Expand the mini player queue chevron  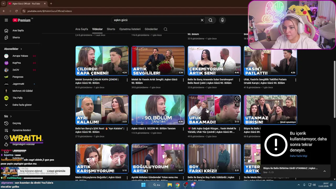coord(324,171)
